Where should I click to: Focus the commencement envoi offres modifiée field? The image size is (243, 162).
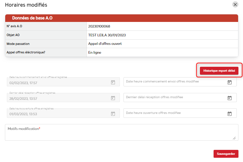pyautogui.click(x=173, y=82)
